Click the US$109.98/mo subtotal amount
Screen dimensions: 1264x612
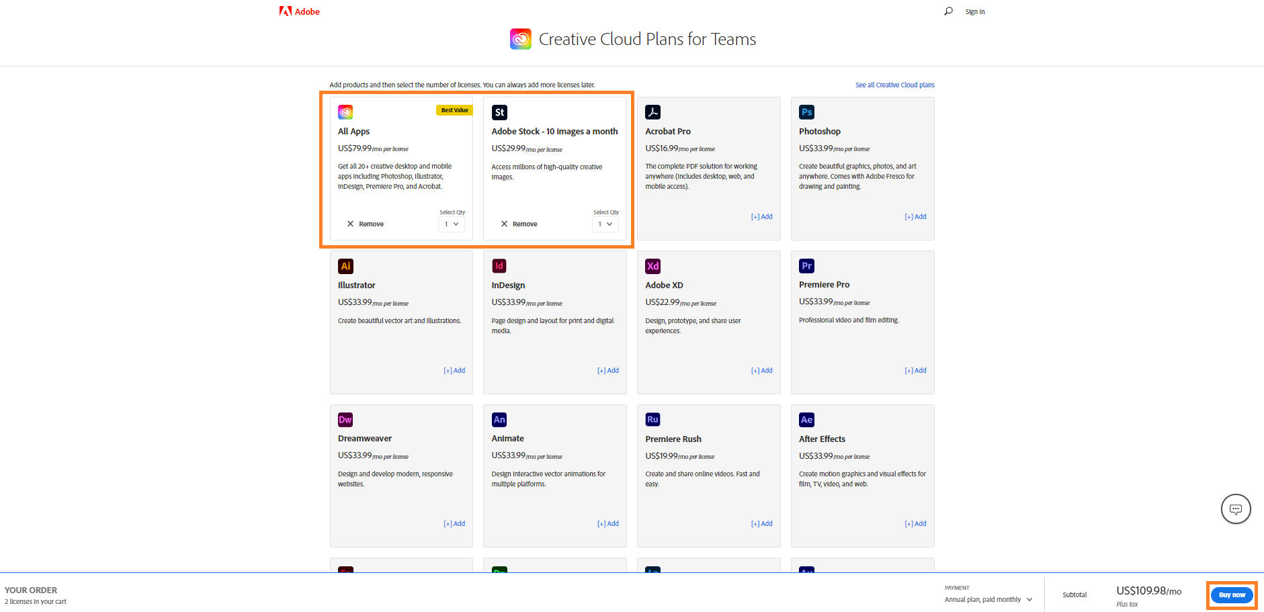[1148, 591]
